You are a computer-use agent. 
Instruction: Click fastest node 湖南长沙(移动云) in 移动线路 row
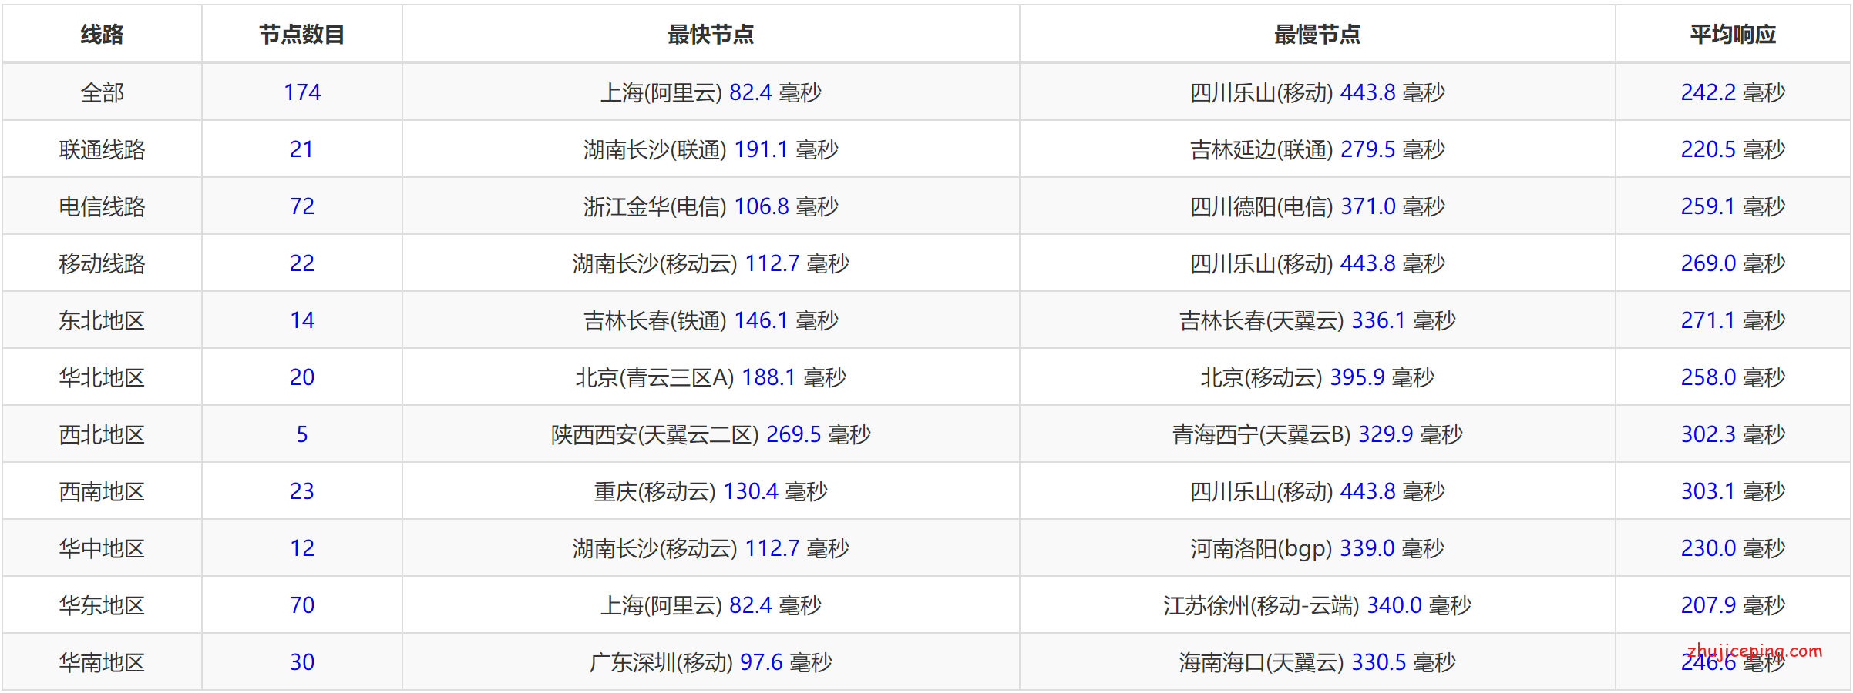click(x=711, y=263)
